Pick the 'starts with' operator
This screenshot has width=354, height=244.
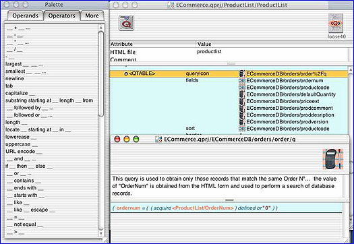tap(26, 195)
